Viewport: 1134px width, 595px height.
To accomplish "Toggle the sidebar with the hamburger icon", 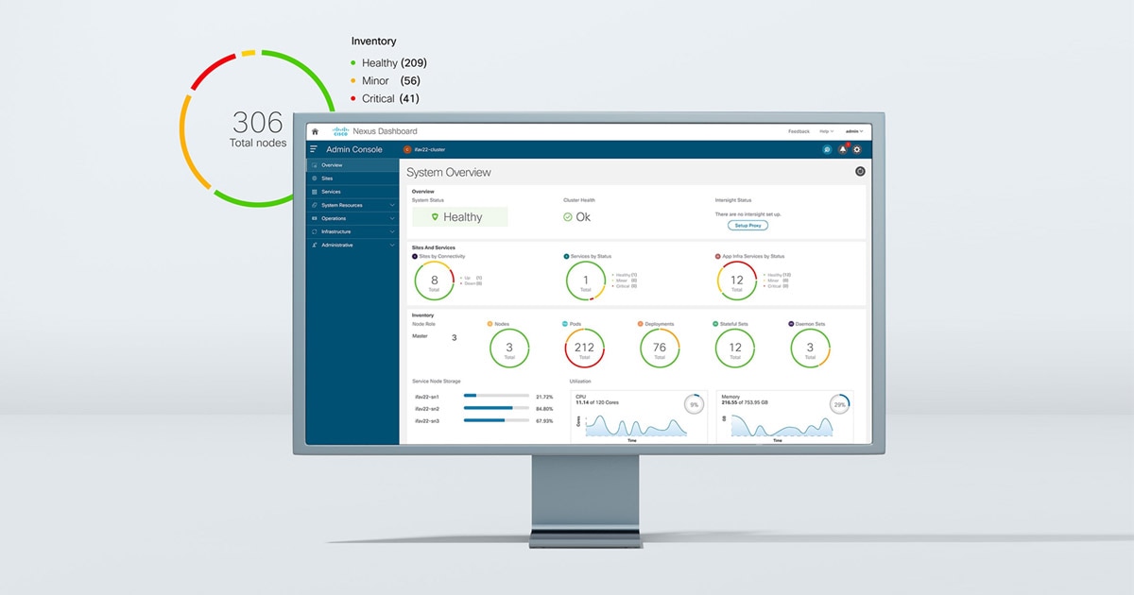I will pos(313,149).
